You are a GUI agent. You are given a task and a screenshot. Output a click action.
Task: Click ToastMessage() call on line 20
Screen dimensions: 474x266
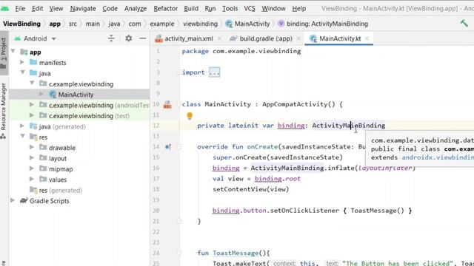(x=377, y=210)
